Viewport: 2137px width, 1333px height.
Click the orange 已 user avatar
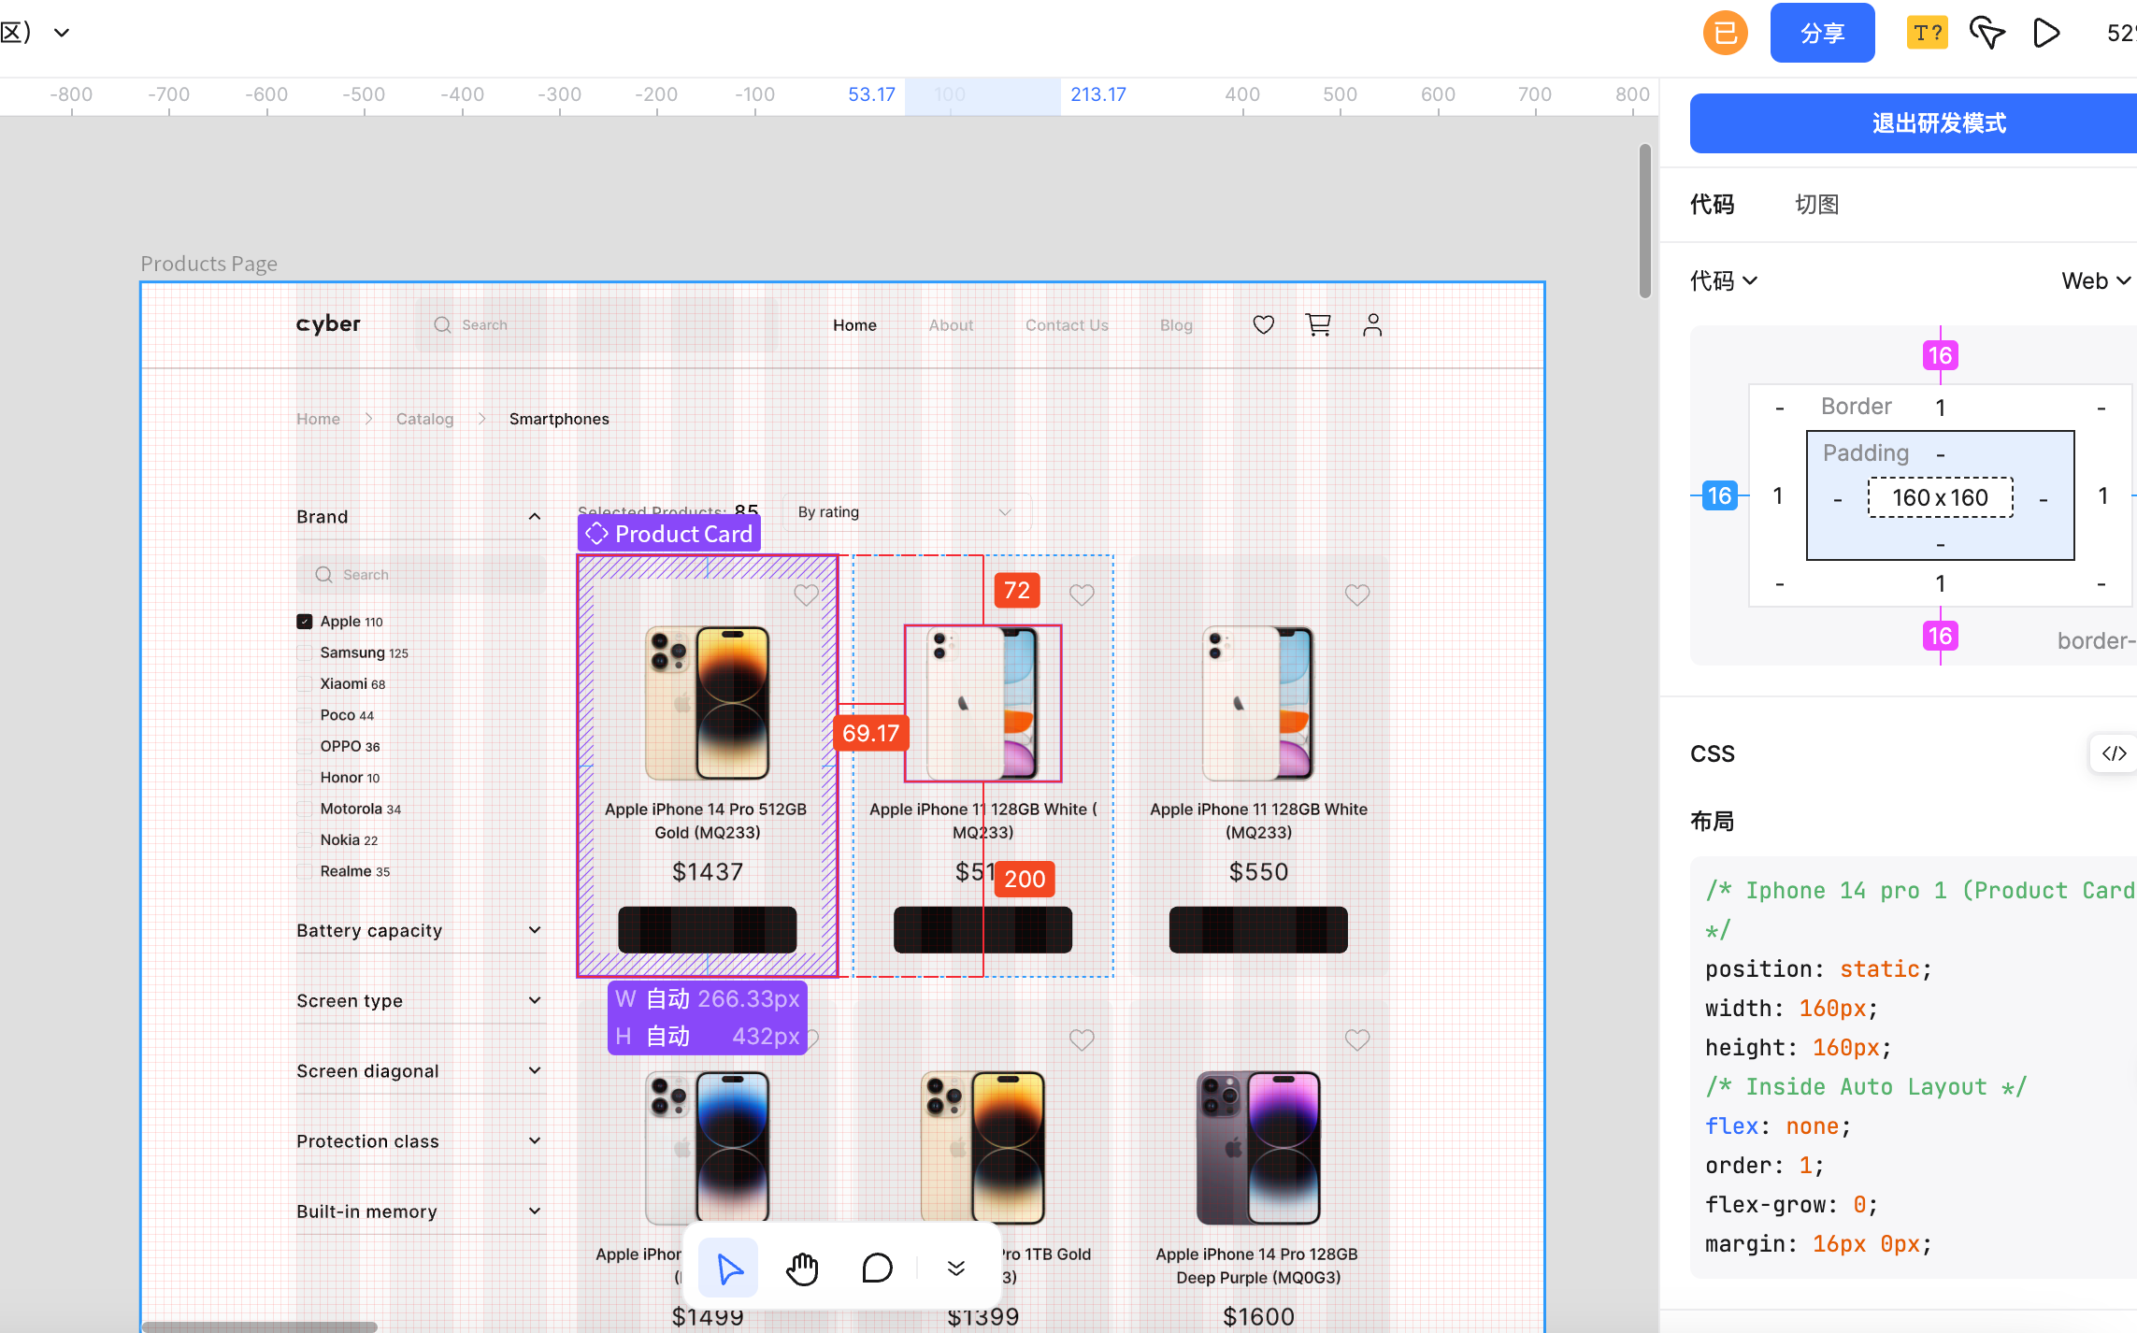(x=1726, y=34)
